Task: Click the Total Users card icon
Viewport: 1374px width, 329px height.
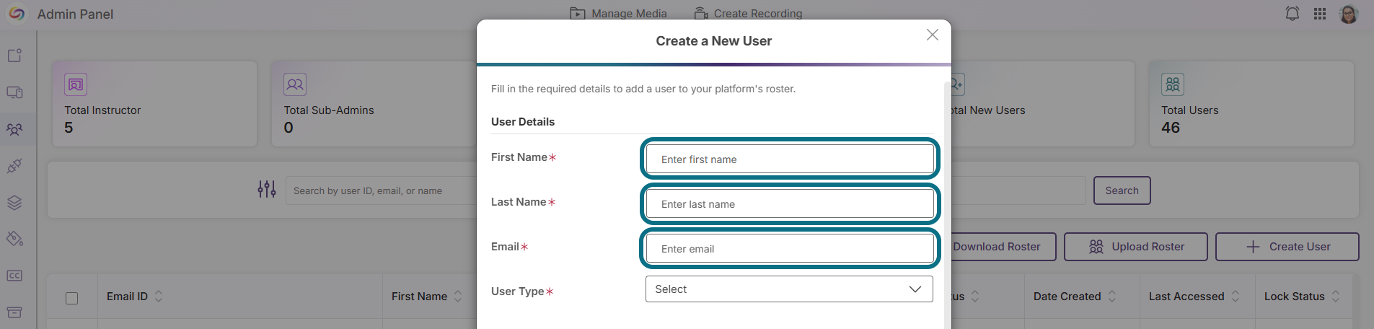Action: [1173, 84]
